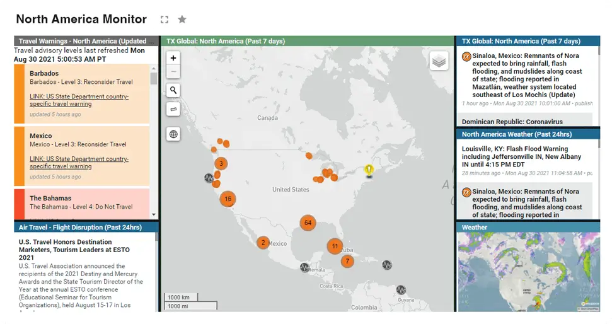Image resolution: width=612 pixels, height=324 pixels.
Task: Toggle fullscreen mode for North America Monitor
Action: [x=165, y=20]
